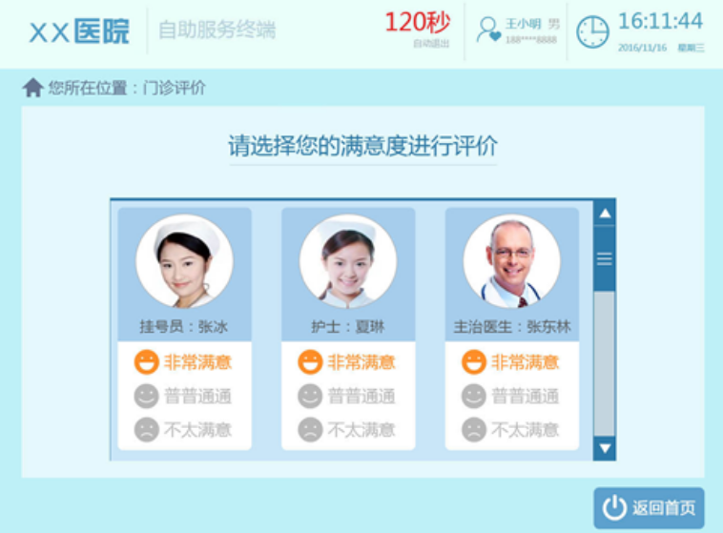Click the 返回首页 button
Screen dimensions: 723x533
click(x=649, y=507)
